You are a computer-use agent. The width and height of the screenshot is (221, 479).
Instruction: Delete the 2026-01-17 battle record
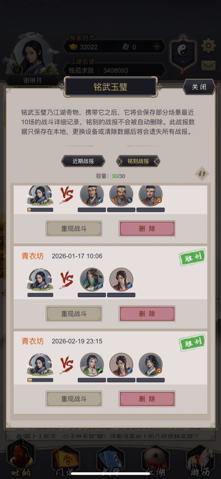coord(147,314)
